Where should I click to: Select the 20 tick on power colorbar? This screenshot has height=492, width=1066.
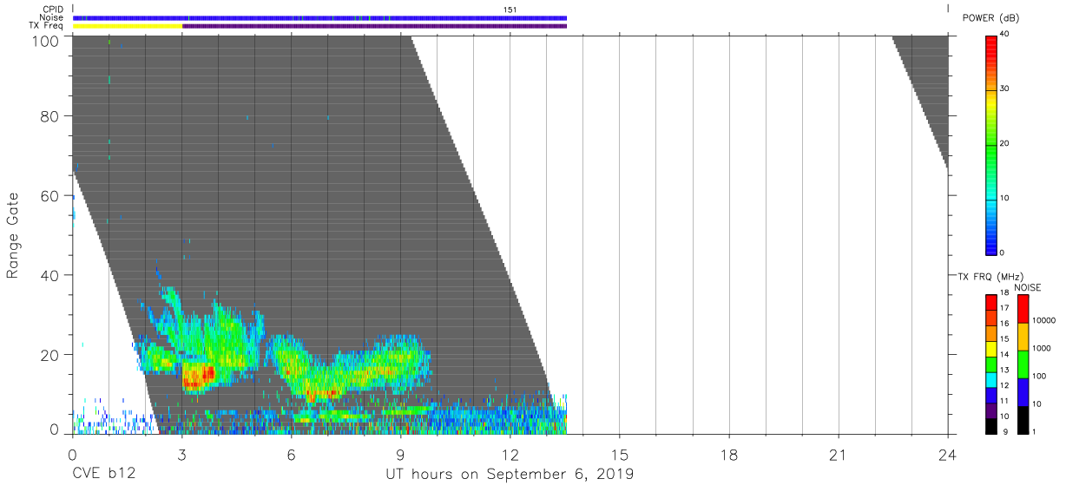[x=1004, y=143]
